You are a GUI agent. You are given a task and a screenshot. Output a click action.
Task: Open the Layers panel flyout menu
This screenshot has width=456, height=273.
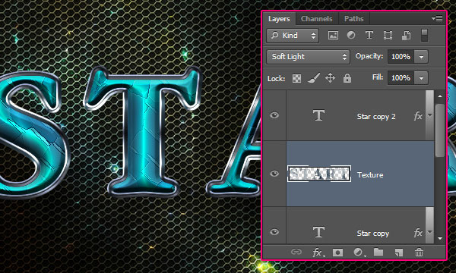pos(437,18)
